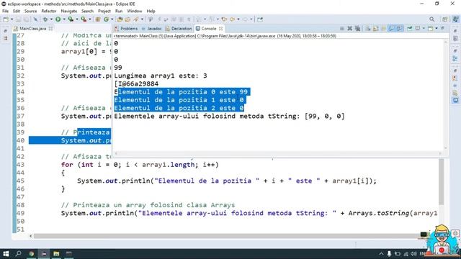This screenshot has width=461, height=259.
Task: Open the Edit menu
Action: coord(17,12)
